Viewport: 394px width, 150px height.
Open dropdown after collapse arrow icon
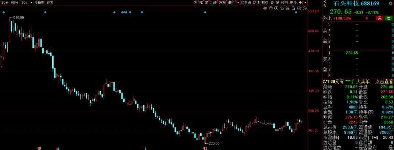point(305,3)
